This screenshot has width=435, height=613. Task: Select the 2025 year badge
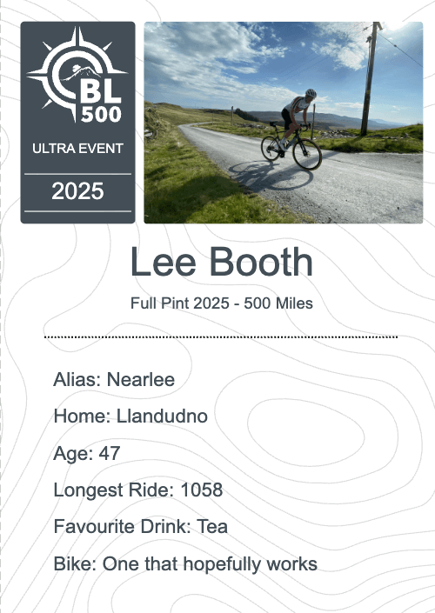[x=77, y=191]
